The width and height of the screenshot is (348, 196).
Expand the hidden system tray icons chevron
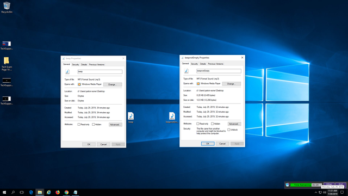click(x=316, y=192)
